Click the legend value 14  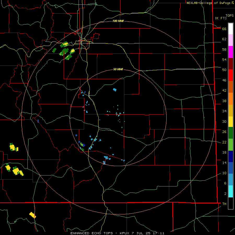click(224, 163)
